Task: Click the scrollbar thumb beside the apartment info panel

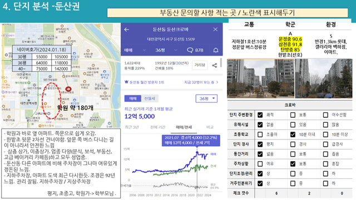Action: pos(221,62)
